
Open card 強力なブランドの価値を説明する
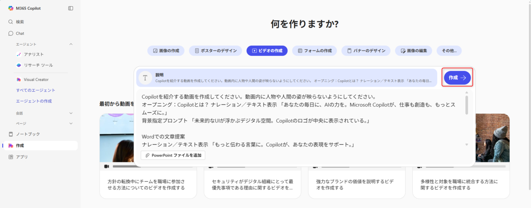[357, 185]
